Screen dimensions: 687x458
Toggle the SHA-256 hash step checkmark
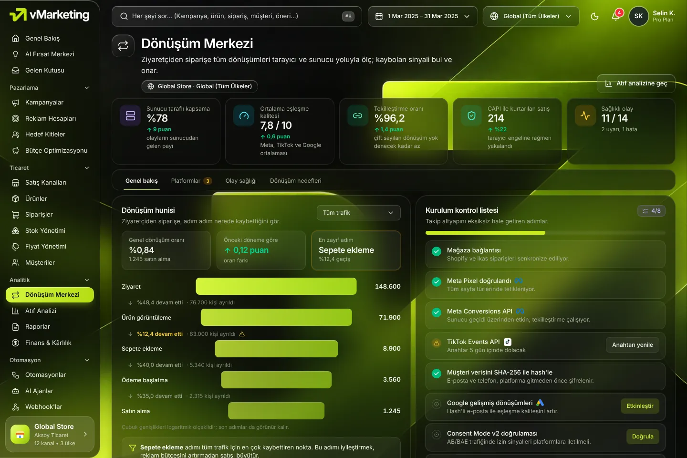point(436,373)
